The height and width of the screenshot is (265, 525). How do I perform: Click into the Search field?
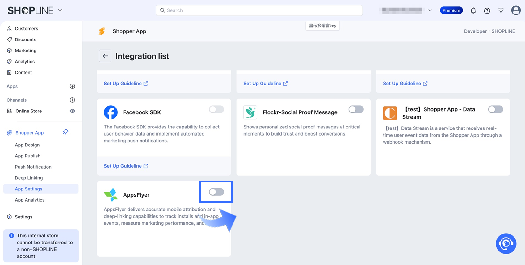click(x=259, y=10)
